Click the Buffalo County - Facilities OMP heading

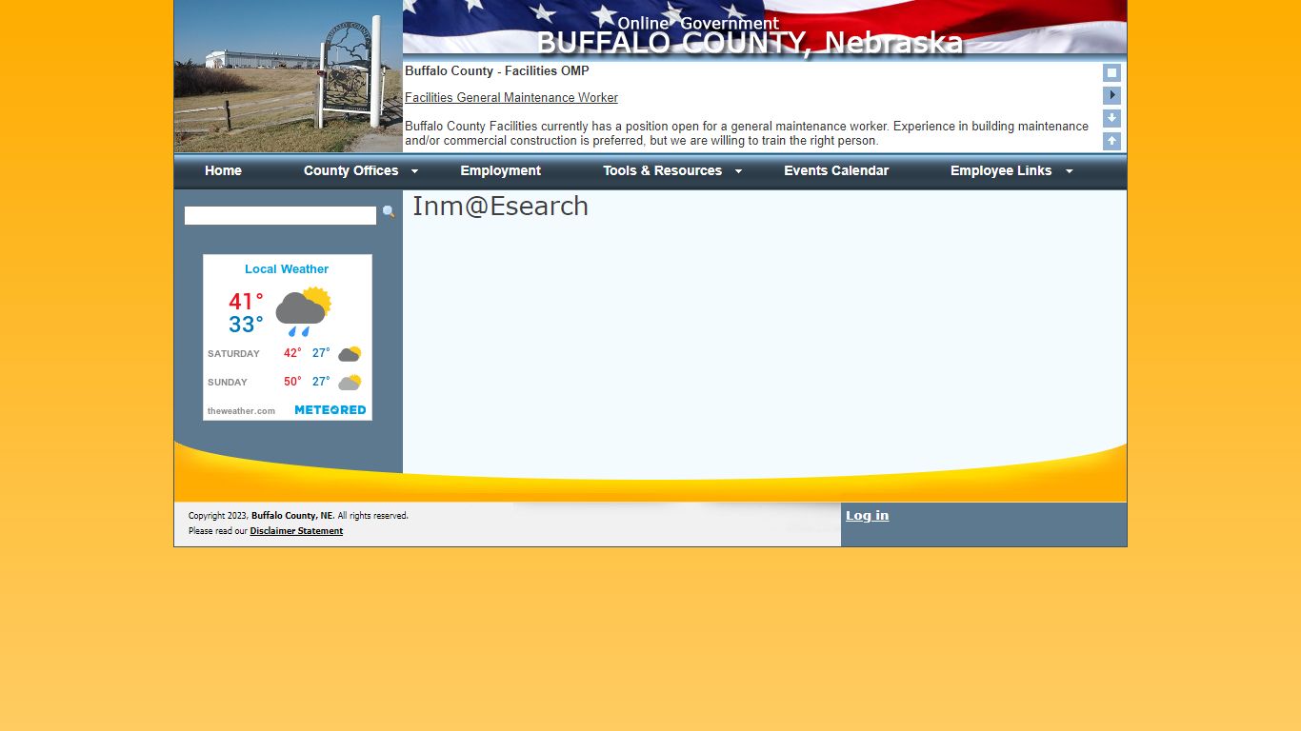coord(497,71)
